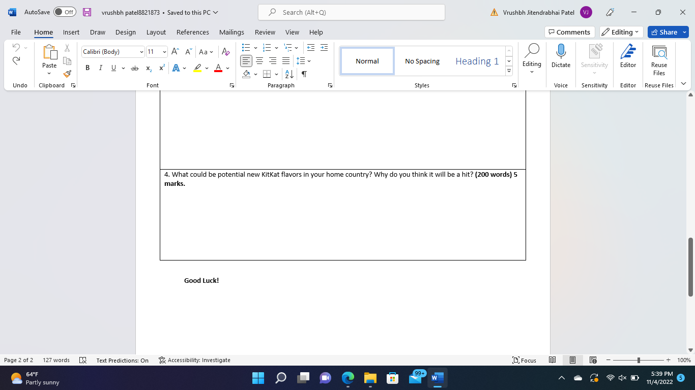Open Microsoft Edge from taskbar

point(348,378)
